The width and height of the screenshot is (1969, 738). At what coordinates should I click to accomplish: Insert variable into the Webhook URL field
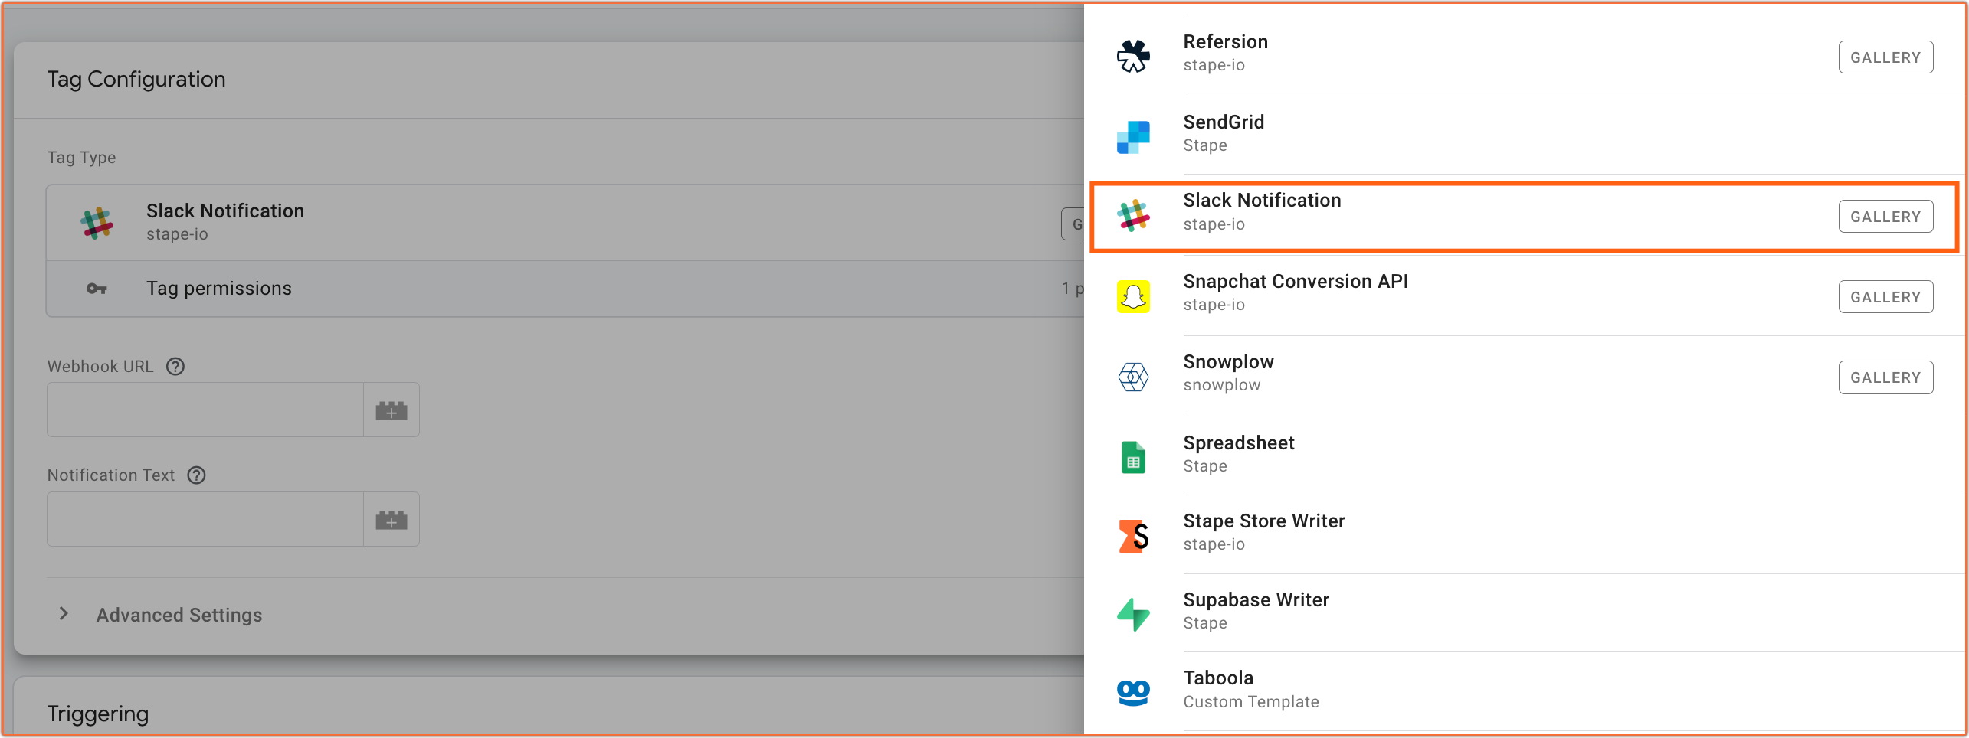392,410
